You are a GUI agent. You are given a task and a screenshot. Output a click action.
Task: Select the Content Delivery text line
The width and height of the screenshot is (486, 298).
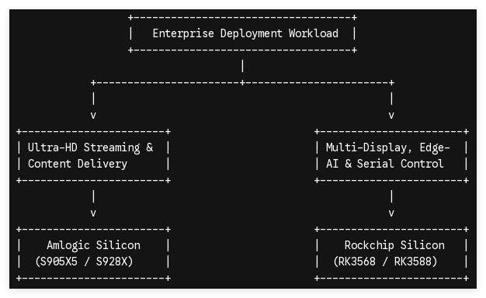[78, 164]
